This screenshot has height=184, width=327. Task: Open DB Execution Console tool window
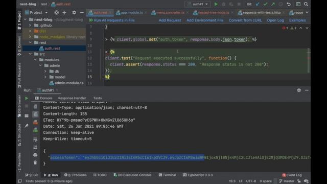click(132, 175)
